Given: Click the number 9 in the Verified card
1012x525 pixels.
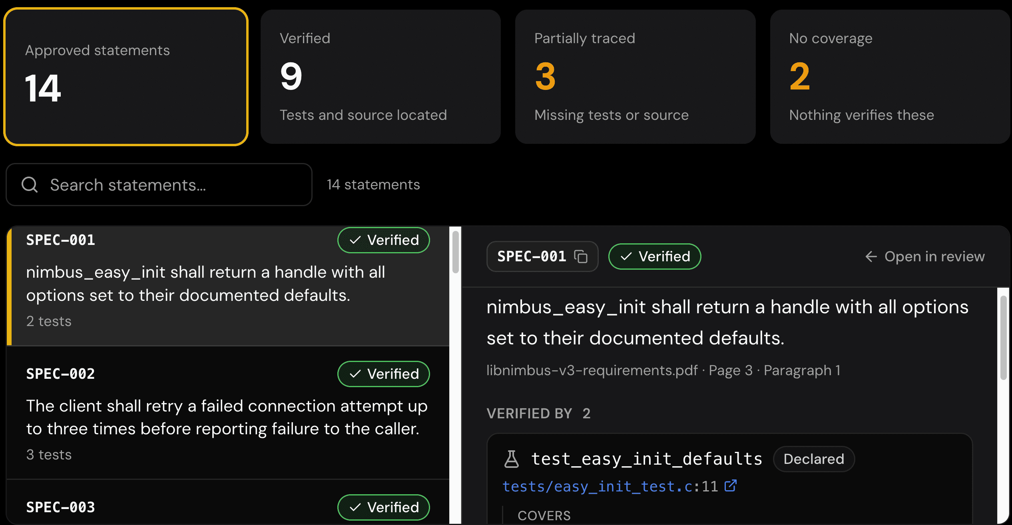Looking at the screenshot, I should tap(291, 76).
